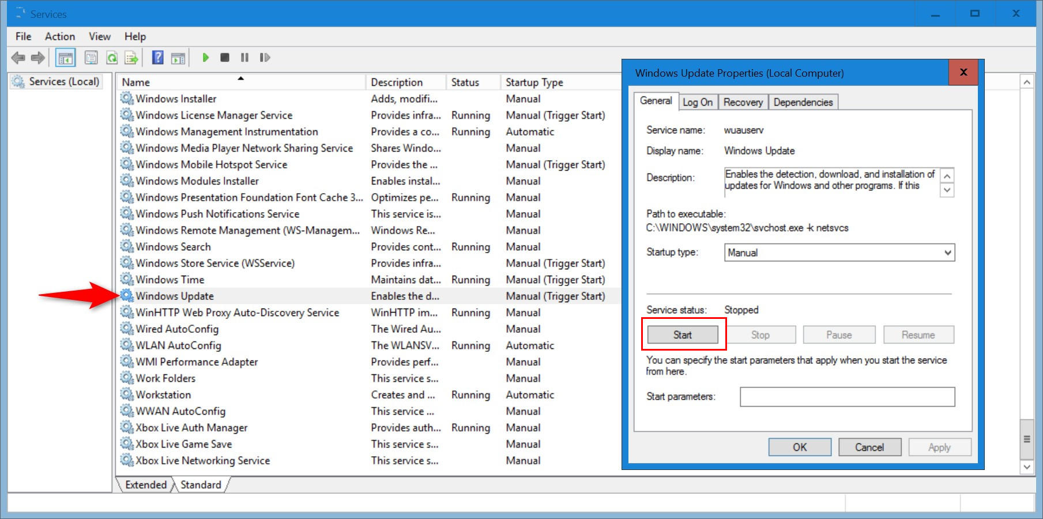1043x519 pixels.
Task: Click the gear icon beside Xbox Live Game Save
Action: [127, 444]
